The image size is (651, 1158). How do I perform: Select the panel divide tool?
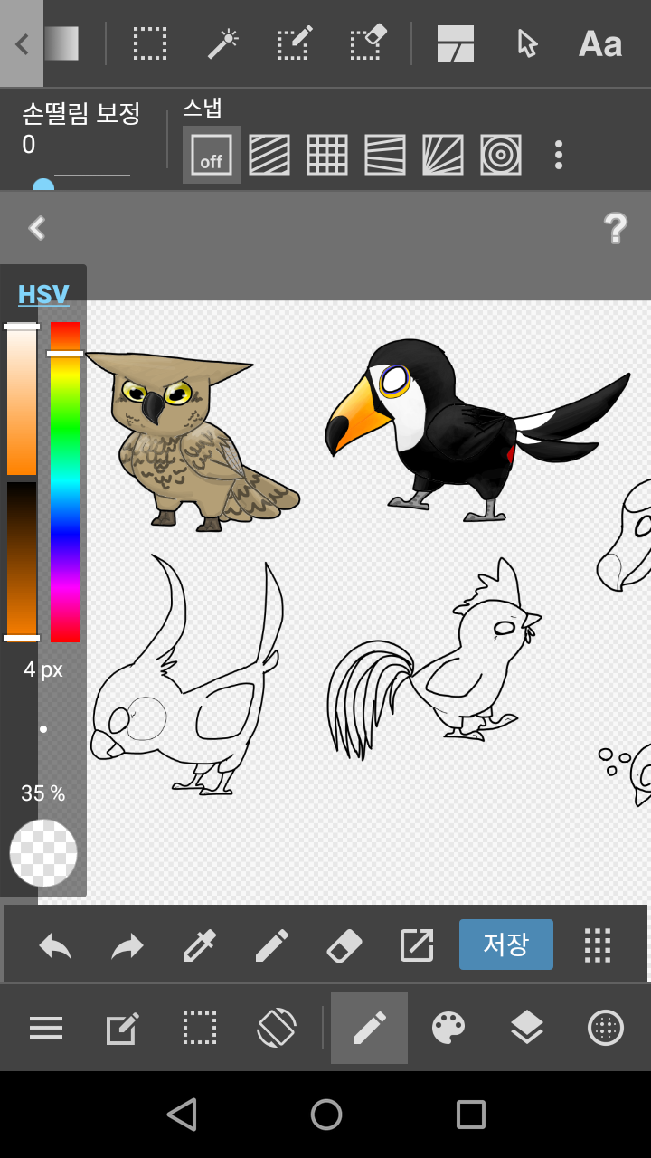(456, 43)
